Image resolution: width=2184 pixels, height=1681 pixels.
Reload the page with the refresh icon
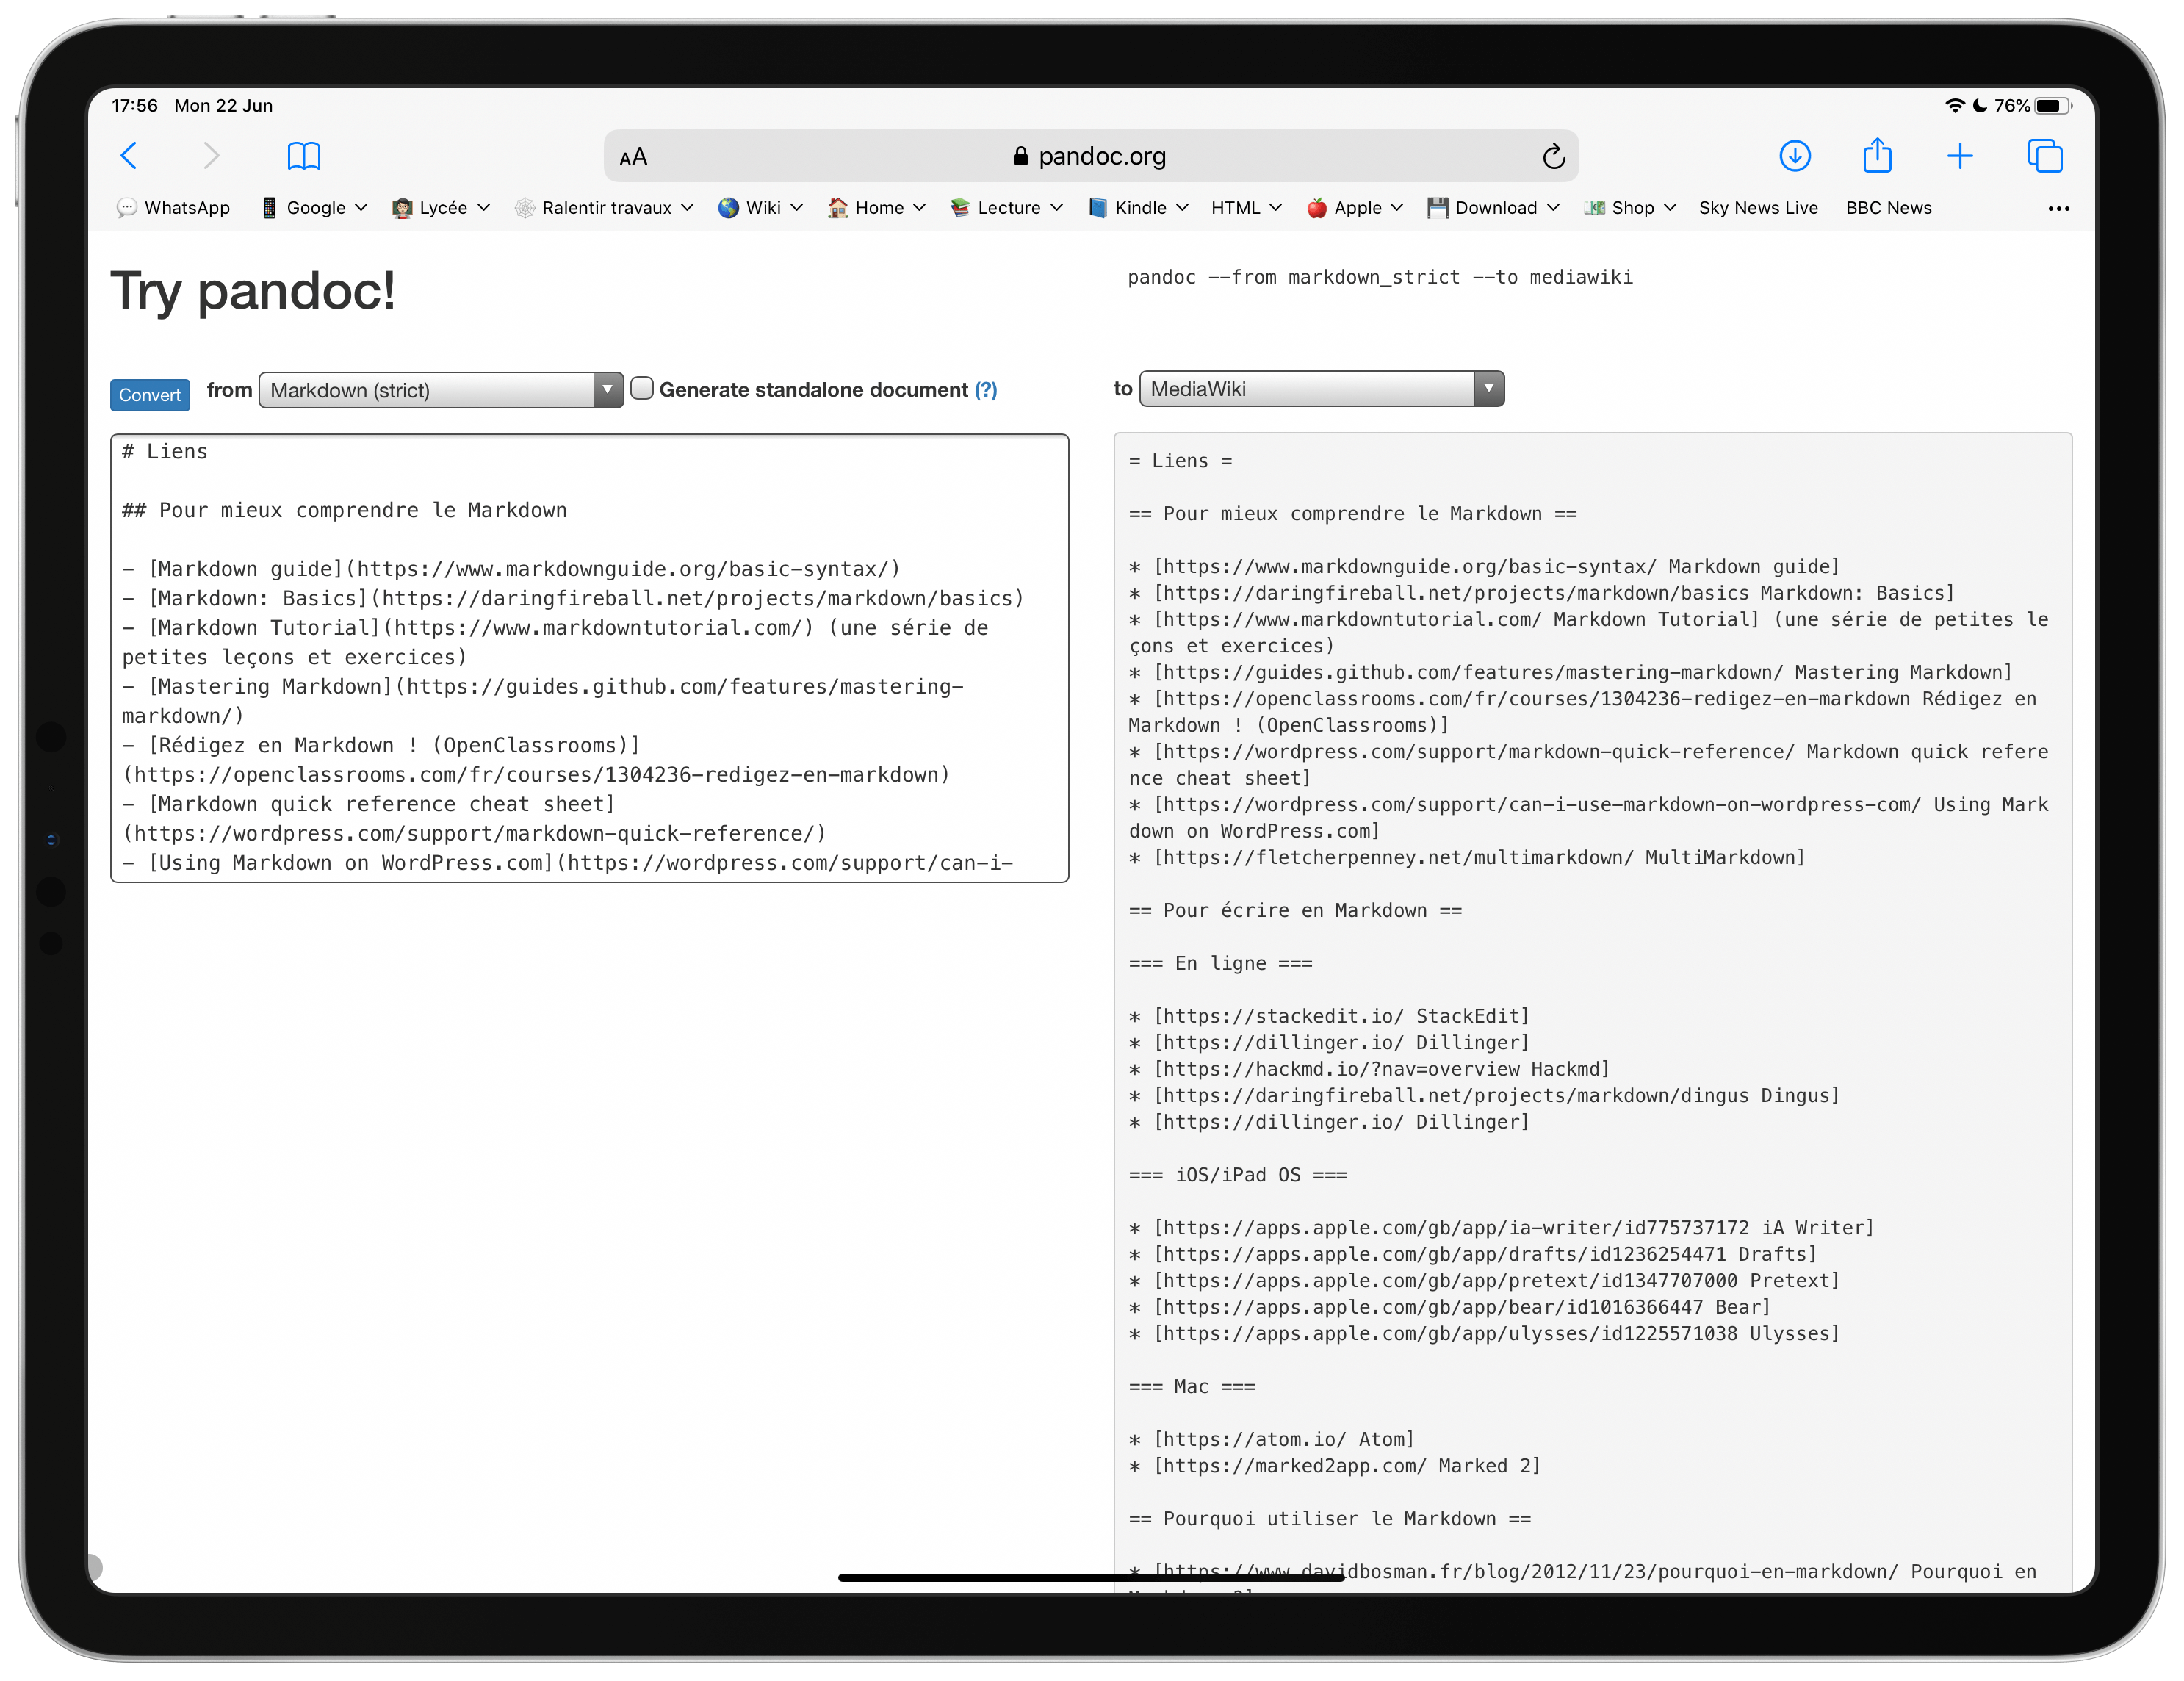click(1553, 157)
